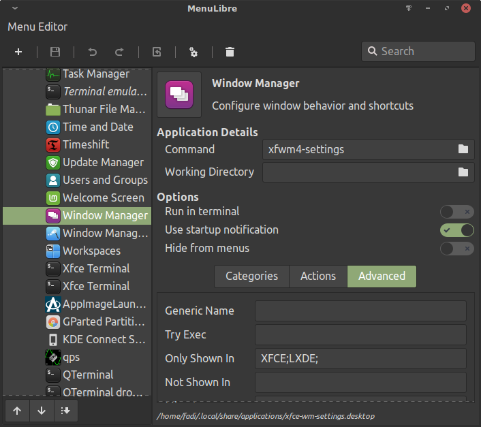Click the Generic Name field
The height and width of the screenshot is (427, 481).
360,311
